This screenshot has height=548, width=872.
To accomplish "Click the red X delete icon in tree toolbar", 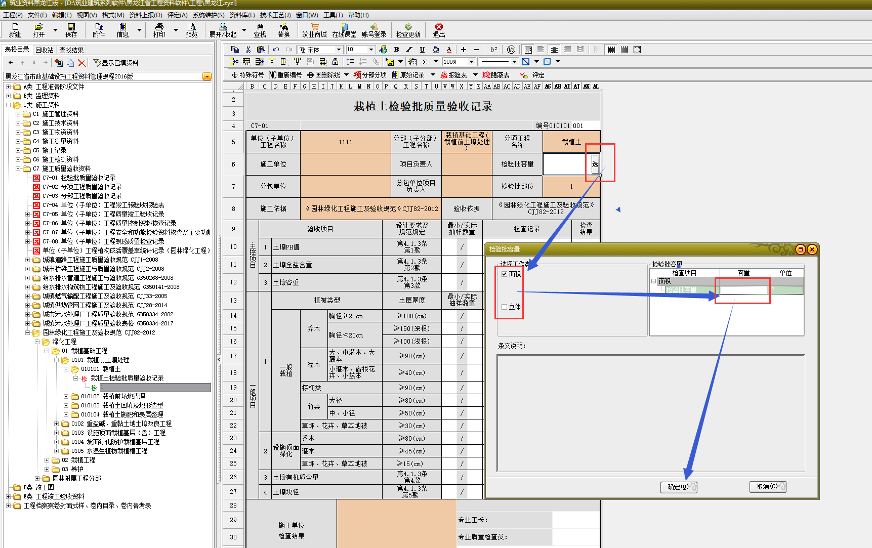I will tap(81, 63).
